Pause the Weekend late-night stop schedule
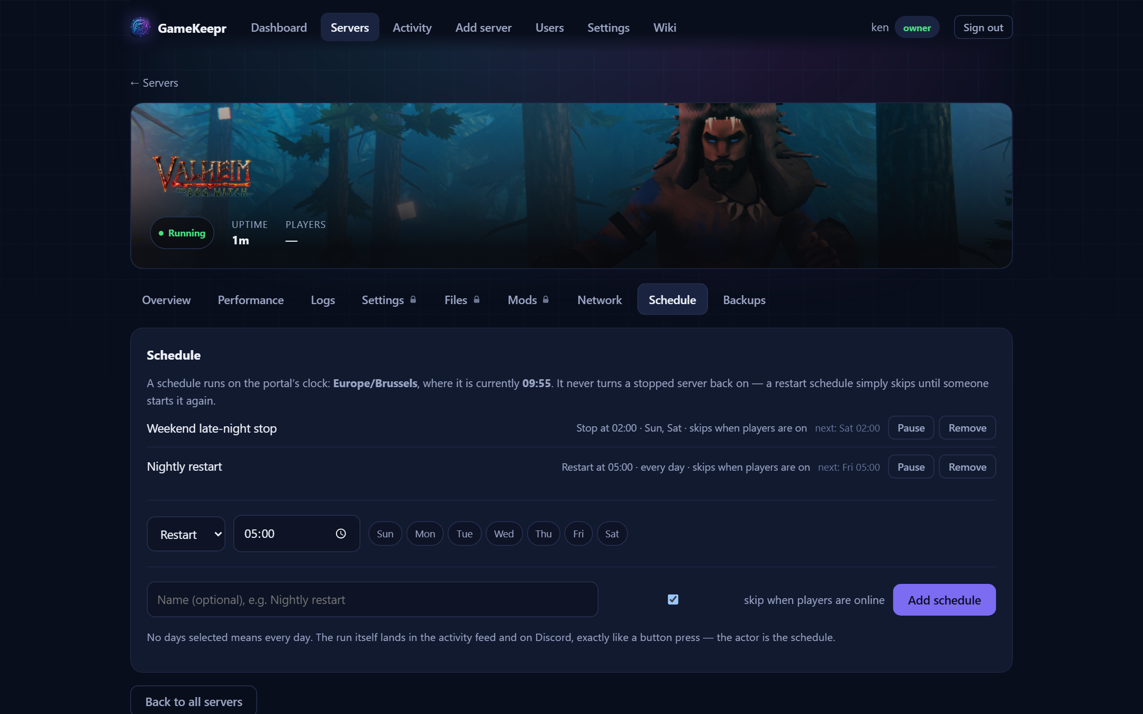The image size is (1143, 714). pyautogui.click(x=911, y=428)
